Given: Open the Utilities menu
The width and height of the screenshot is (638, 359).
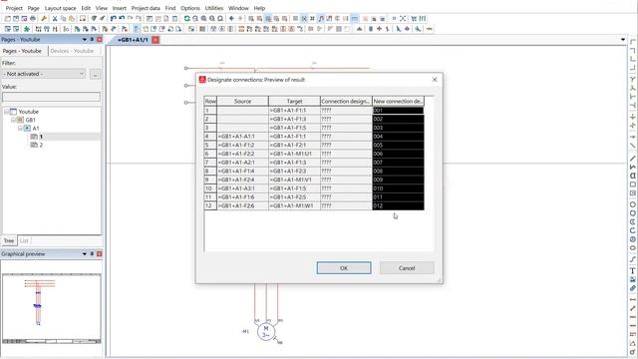Looking at the screenshot, I should [214, 8].
